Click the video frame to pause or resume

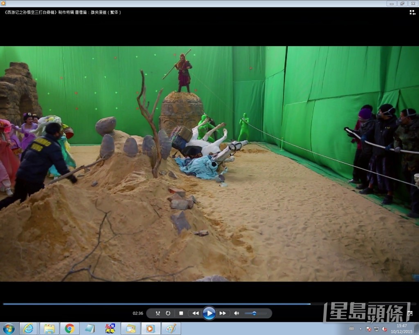(x=209, y=164)
